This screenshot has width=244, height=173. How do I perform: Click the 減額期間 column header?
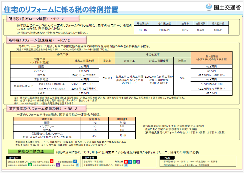tap(122, 119)
